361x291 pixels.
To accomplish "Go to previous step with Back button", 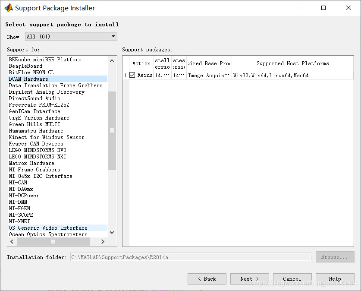I will tap(207, 279).
